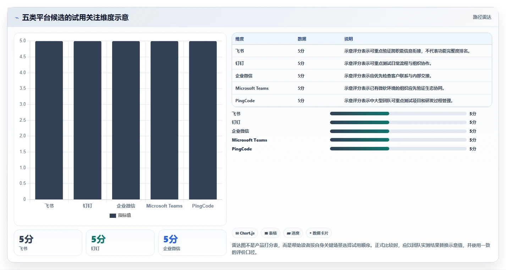Screen dimensions: 506x270
Task: Click the PingCode description about 研发过程管理
Action: [398, 101]
